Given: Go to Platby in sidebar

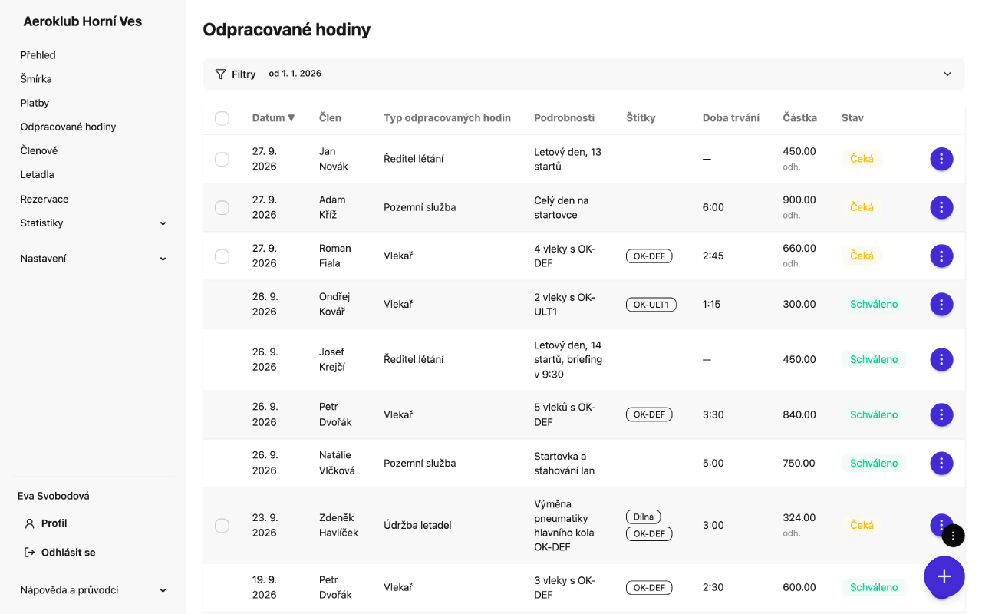Looking at the screenshot, I should (35, 103).
